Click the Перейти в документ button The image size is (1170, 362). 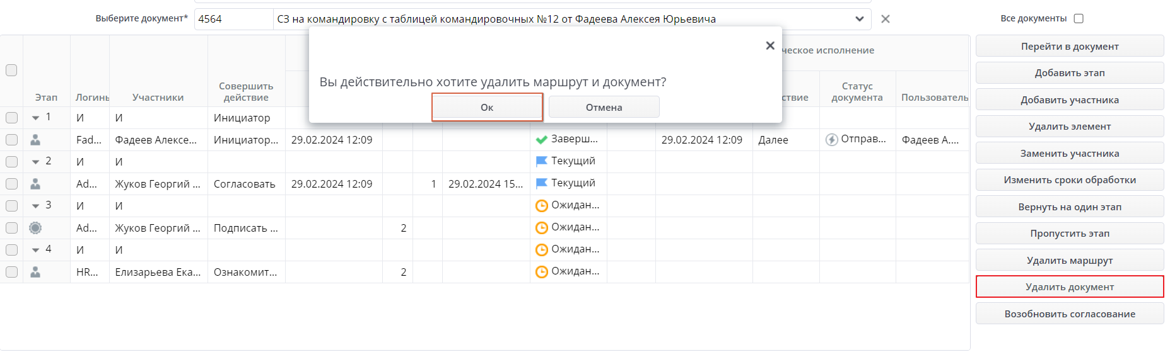coord(1070,46)
